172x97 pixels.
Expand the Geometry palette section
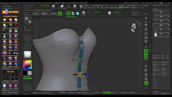coord(156,92)
